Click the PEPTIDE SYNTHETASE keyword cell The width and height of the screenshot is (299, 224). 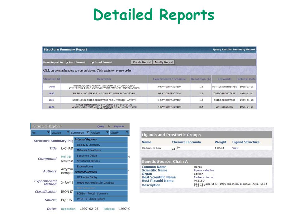tap(224, 87)
